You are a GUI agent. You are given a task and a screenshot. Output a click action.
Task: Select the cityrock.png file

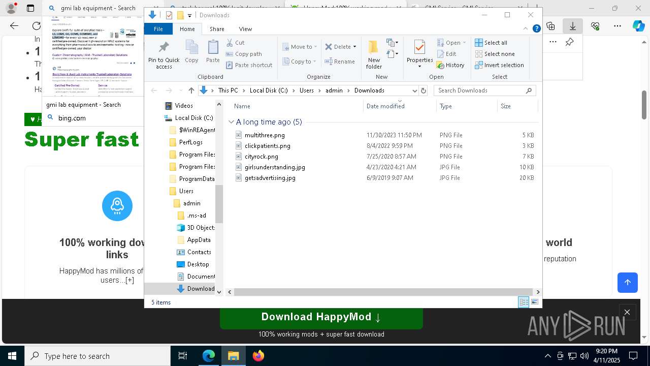(x=262, y=157)
